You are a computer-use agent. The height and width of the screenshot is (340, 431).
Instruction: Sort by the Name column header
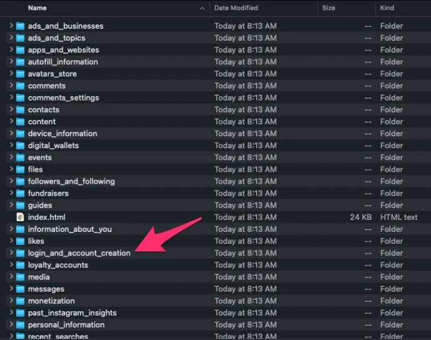[x=37, y=8]
